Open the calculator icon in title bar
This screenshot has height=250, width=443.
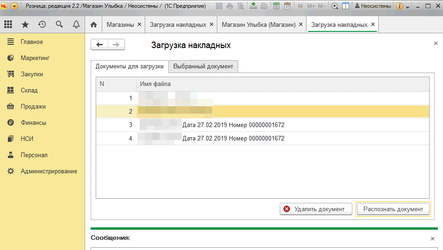pos(276,6)
